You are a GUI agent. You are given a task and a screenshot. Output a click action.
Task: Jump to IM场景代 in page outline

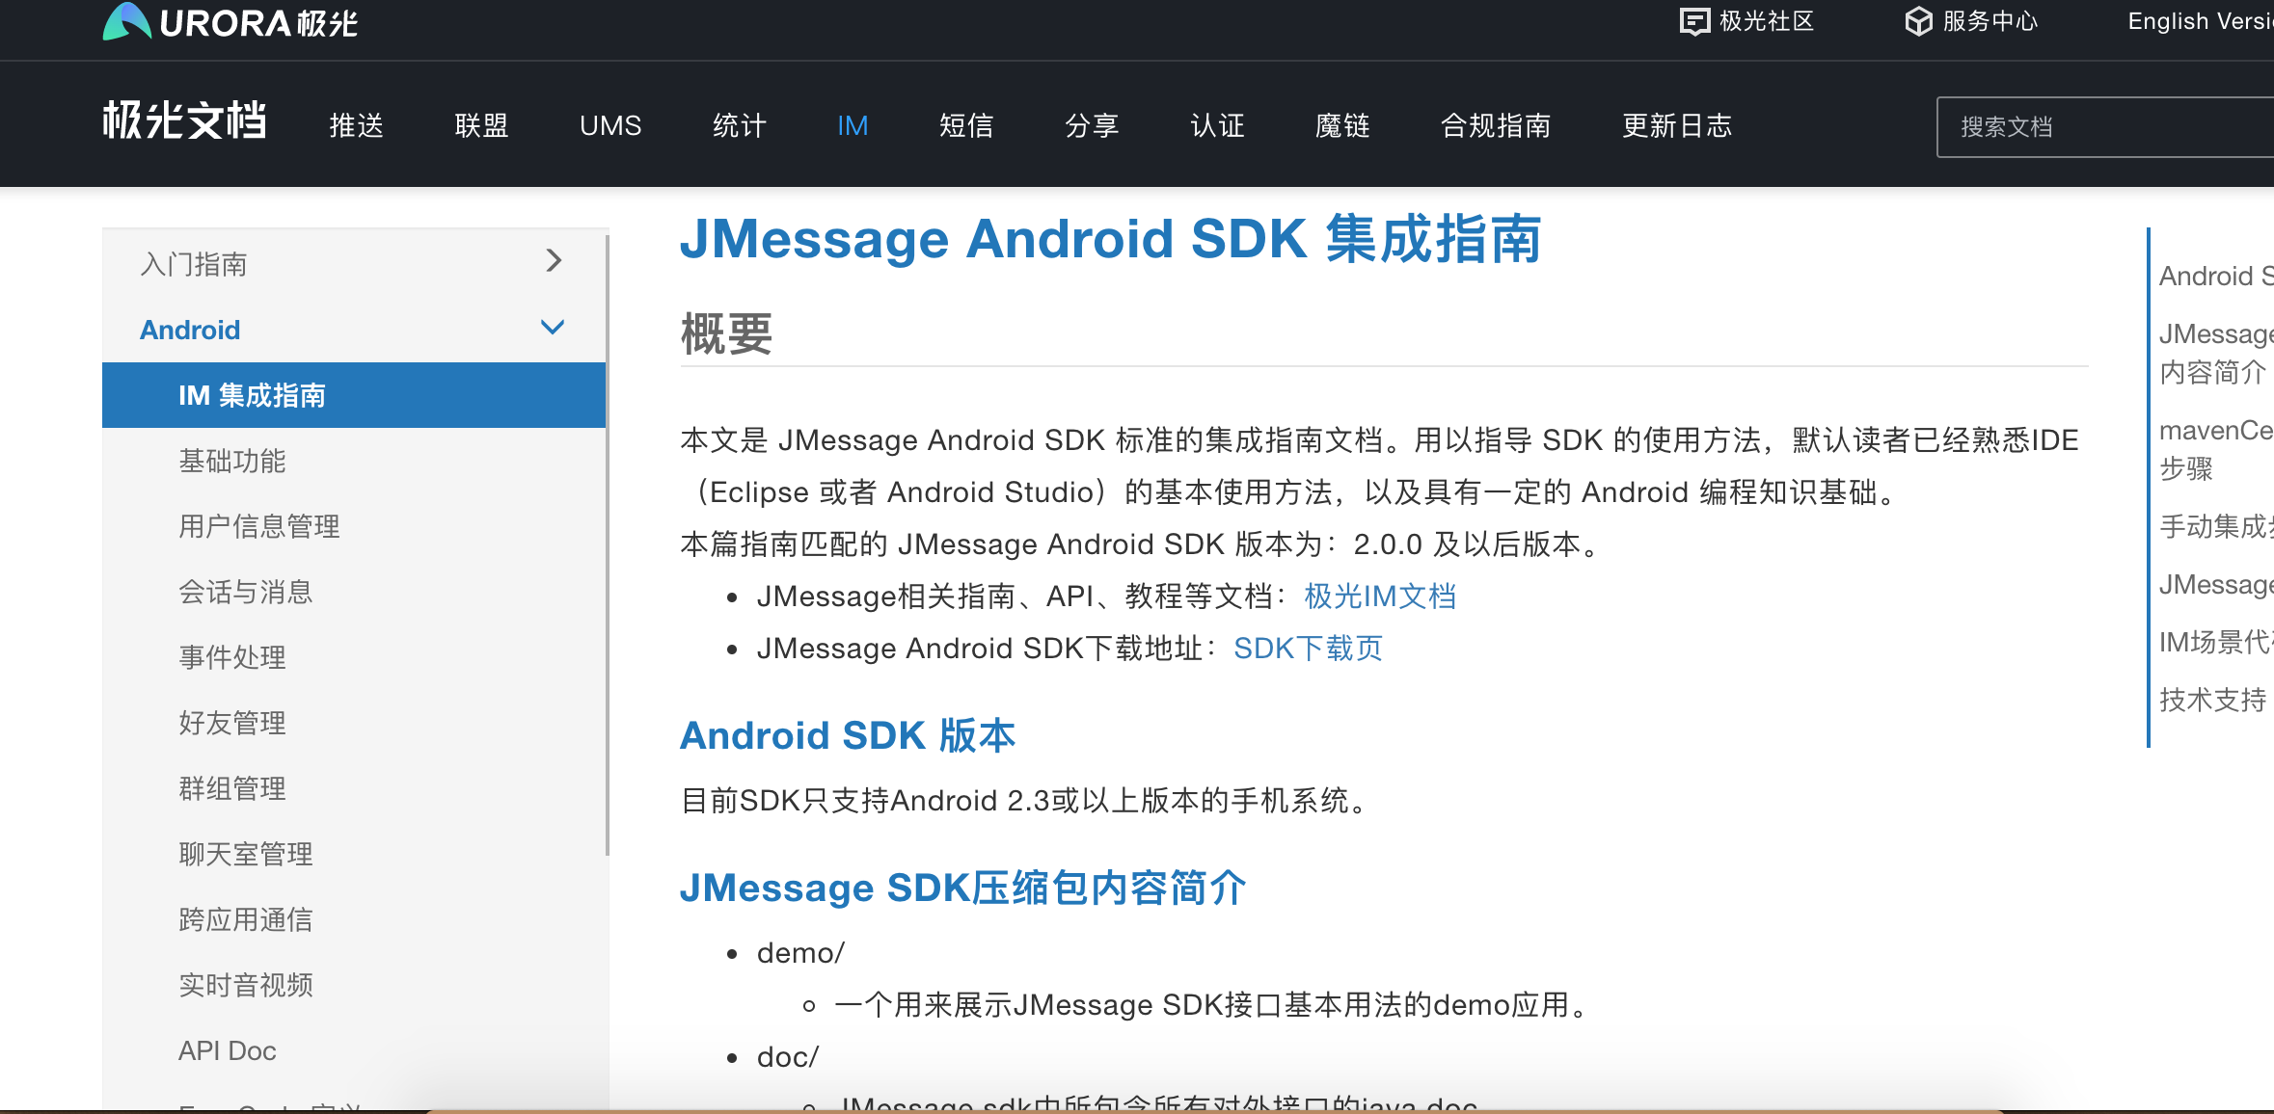click(x=2216, y=642)
